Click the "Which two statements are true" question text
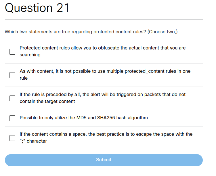Screen dimensions: 216x176 (75, 32)
